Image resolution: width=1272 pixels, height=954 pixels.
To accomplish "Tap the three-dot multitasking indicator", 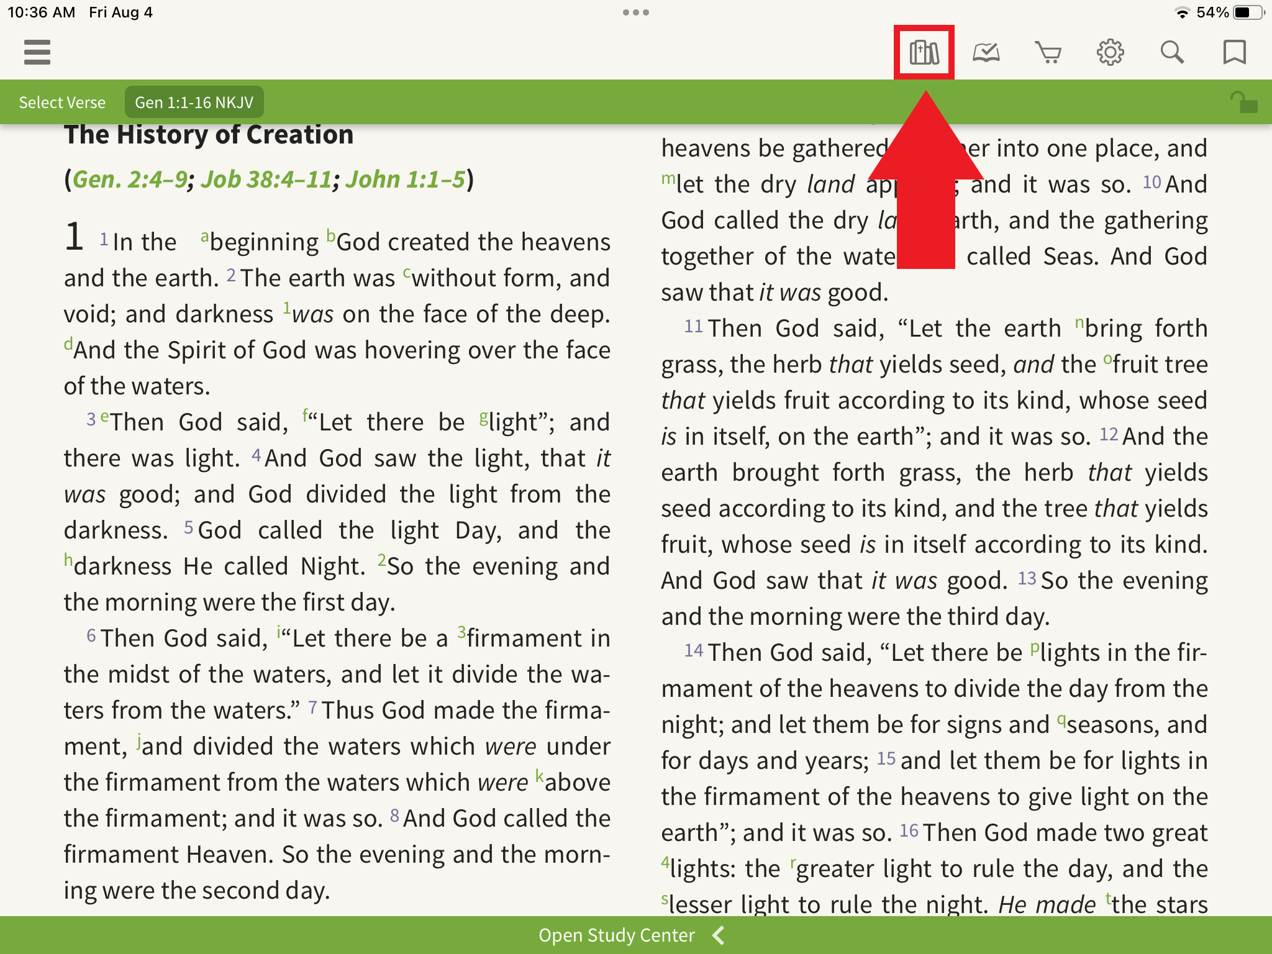I will (x=636, y=12).
